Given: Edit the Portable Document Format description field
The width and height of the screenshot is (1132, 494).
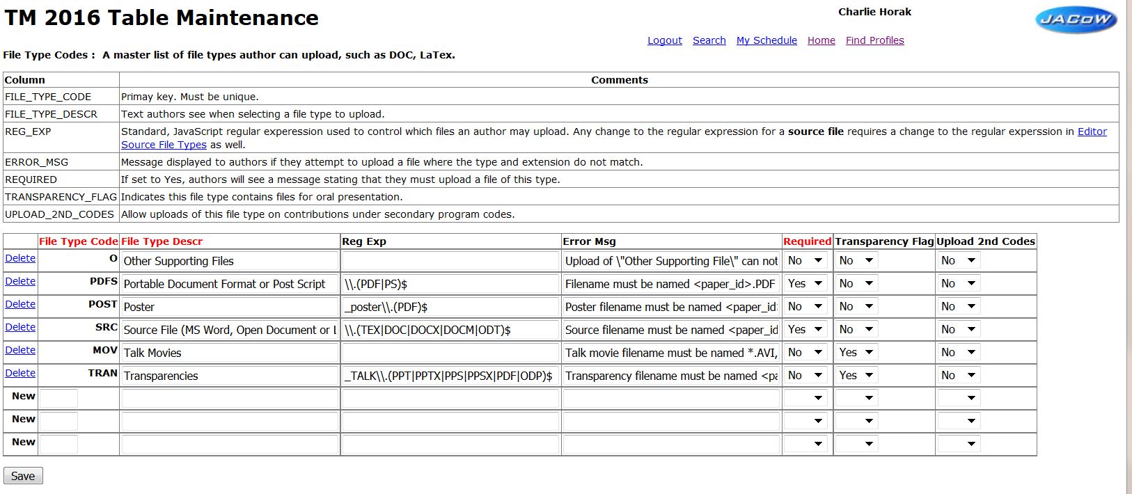Looking at the screenshot, I should click(x=230, y=284).
